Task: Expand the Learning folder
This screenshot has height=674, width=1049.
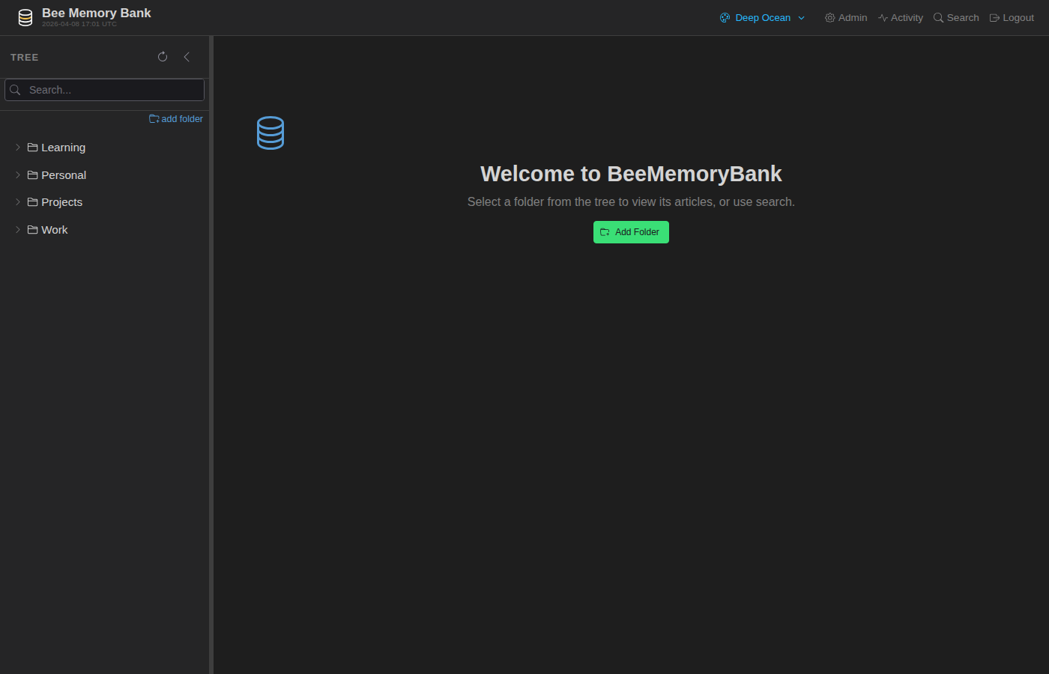Action: coord(18,148)
